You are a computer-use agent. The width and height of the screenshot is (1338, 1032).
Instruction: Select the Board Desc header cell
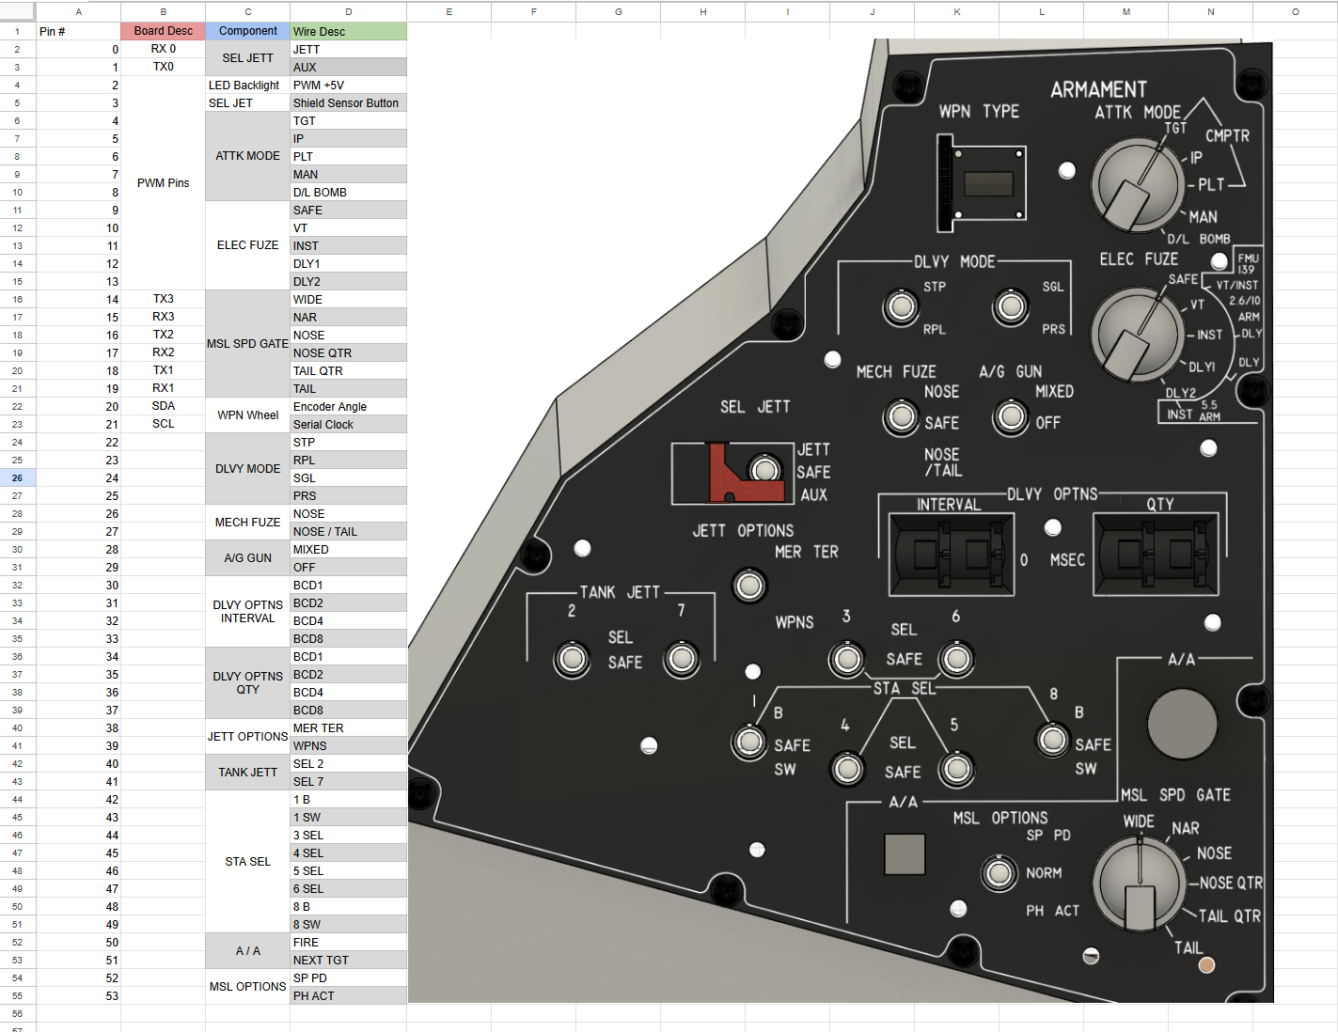coord(163,31)
